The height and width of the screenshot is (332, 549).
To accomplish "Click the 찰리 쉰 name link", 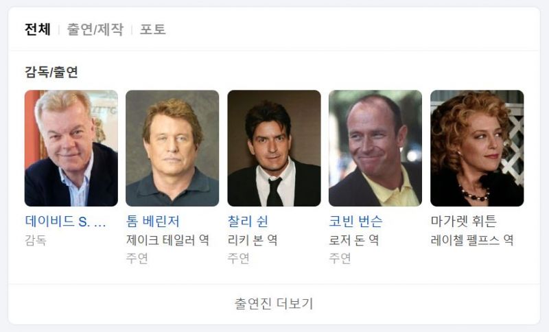I will (x=248, y=222).
